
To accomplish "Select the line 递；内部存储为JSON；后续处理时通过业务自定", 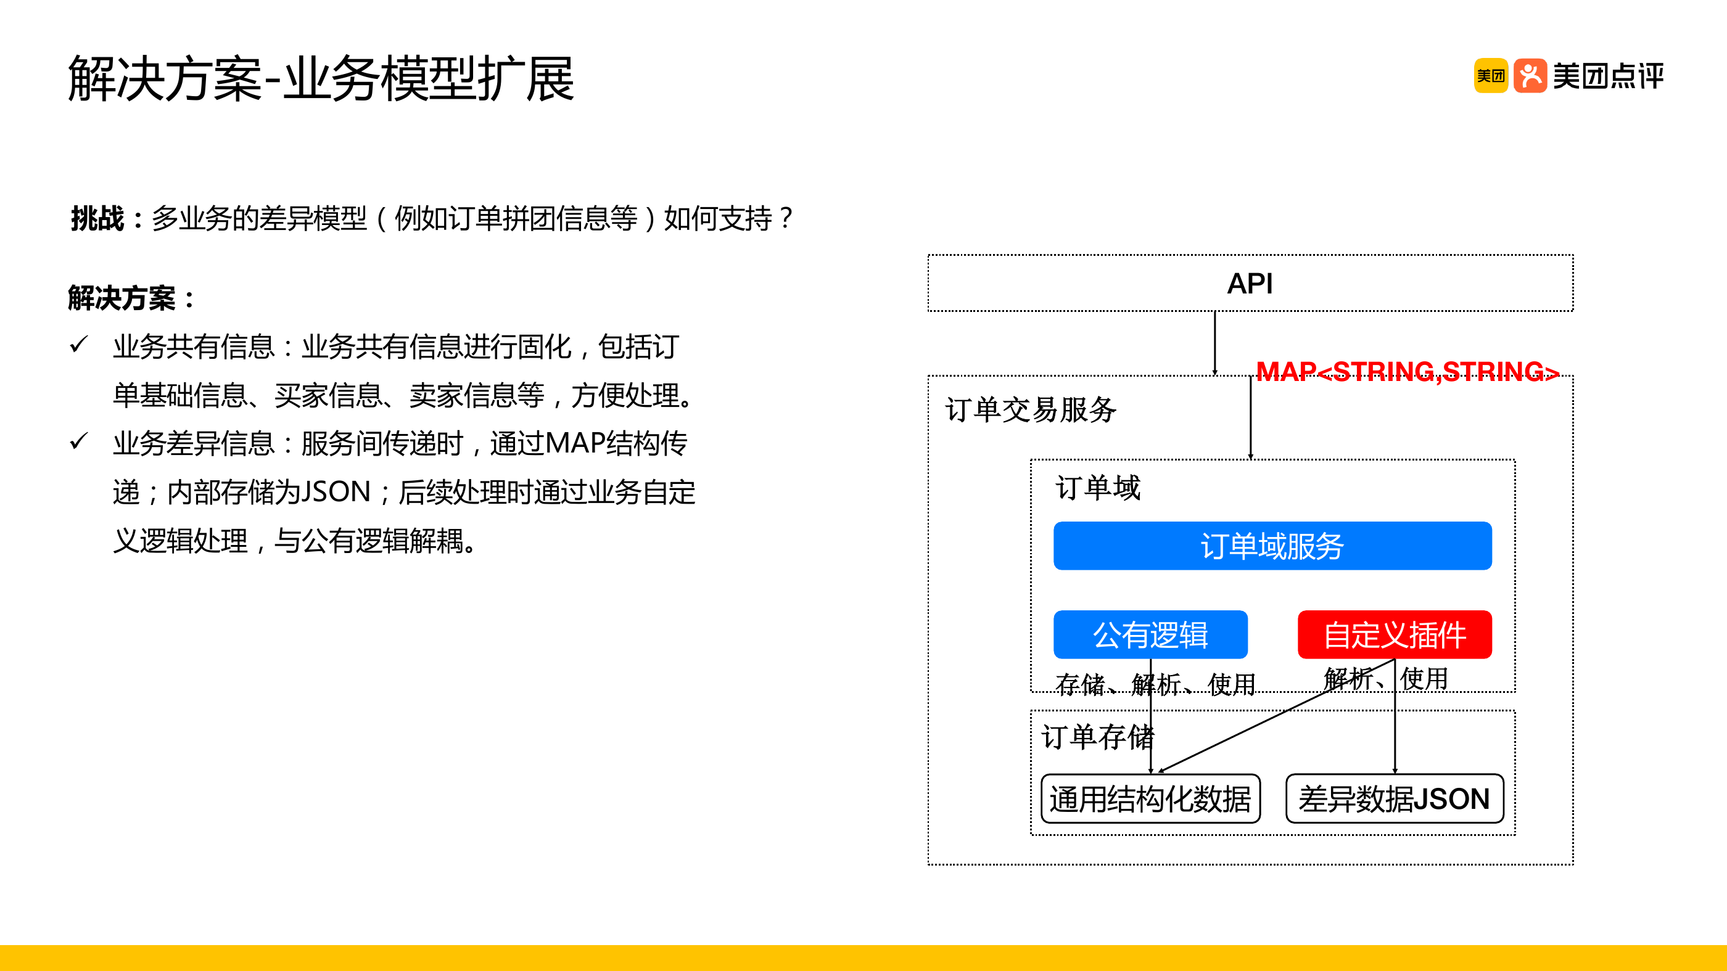I will click(x=404, y=492).
